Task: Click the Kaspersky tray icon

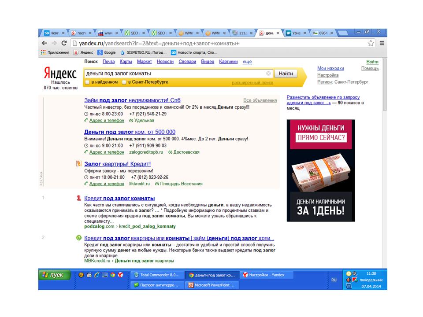Action: [355, 280]
